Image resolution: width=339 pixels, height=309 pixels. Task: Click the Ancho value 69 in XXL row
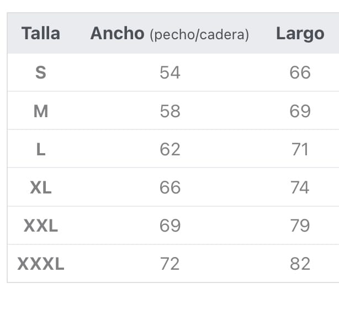169,226
